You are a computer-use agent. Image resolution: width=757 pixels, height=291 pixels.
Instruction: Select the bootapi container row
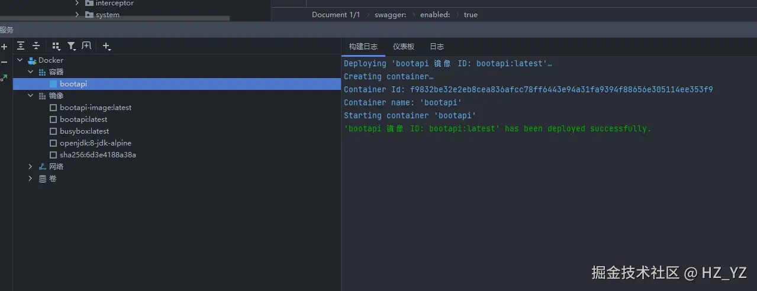point(177,84)
